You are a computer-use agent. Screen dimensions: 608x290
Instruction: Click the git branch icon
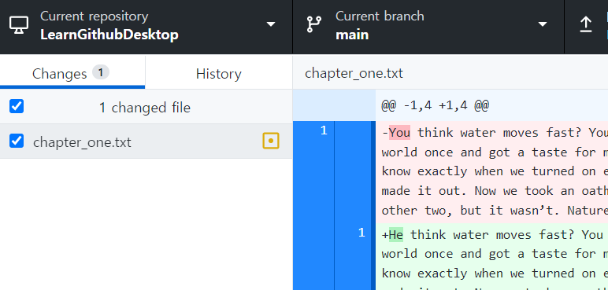pyautogui.click(x=313, y=24)
